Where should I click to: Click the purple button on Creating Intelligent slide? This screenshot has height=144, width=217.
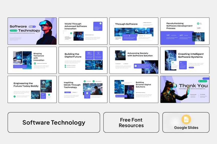coord(191,67)
